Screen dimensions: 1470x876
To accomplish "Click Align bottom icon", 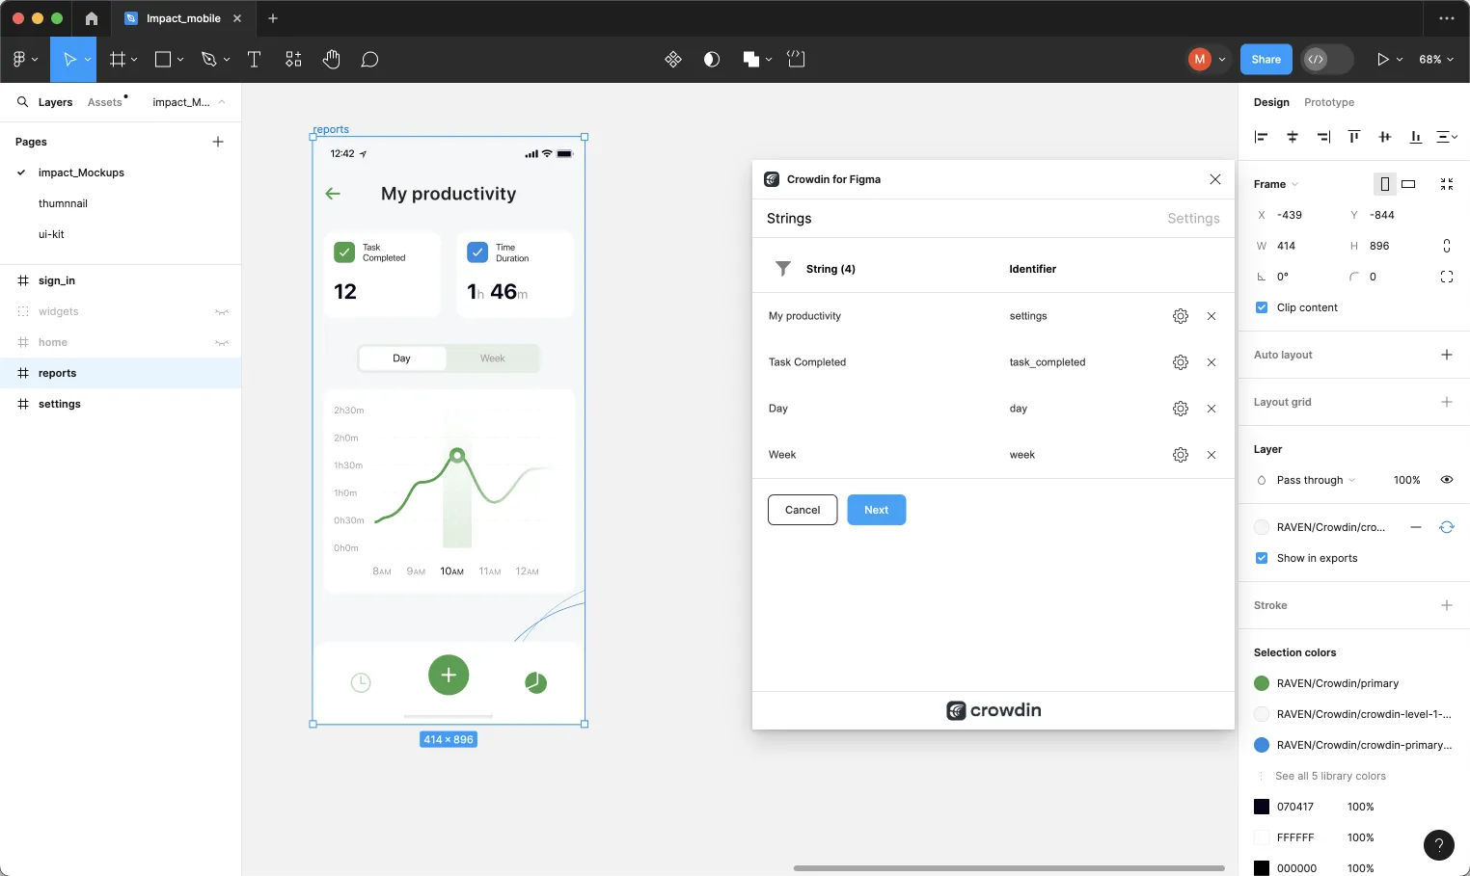I will click(x=1416, y=137).
